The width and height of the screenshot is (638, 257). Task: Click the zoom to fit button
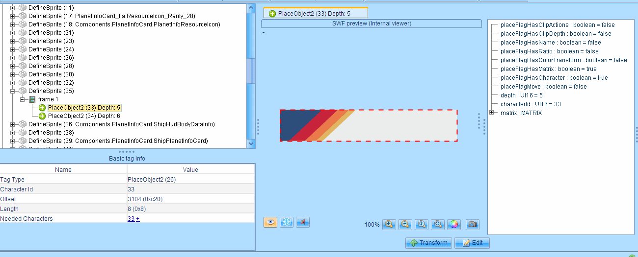(x=438, y=224)
